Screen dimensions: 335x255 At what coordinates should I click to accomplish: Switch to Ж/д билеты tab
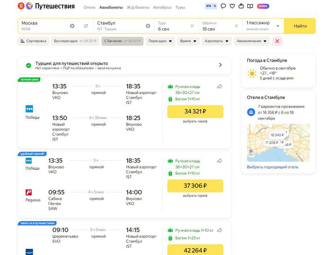point(138,7)
